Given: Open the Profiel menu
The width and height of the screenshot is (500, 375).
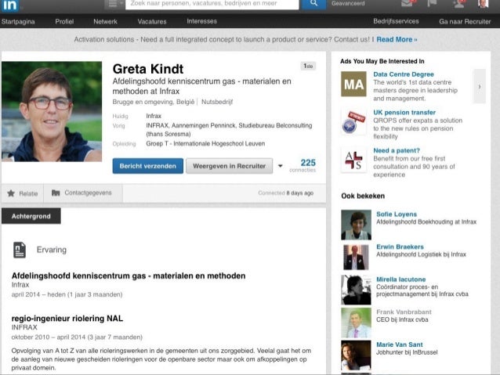Looking at the screenshot, I should (x=64, y=22).
